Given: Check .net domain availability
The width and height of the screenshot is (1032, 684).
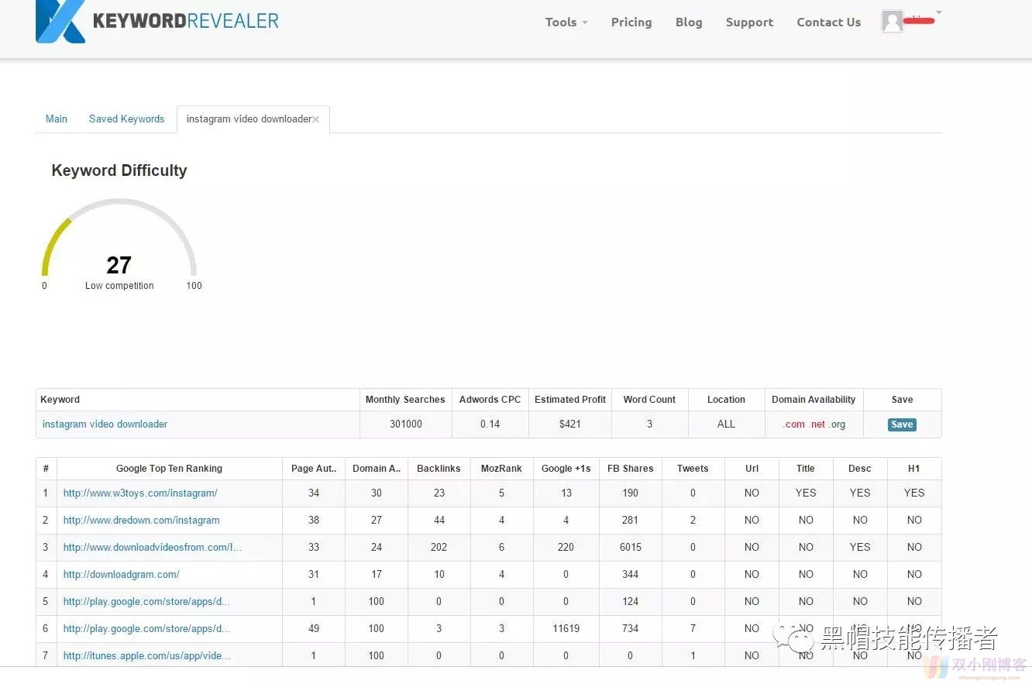Looking at the screenshot, I should pos(817,424).
